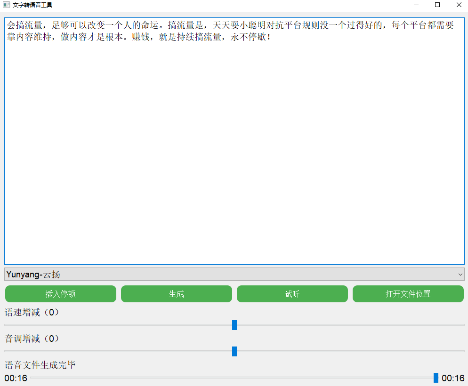Click the 生成 button
This screenshot has width=468, height=386.
177,294
